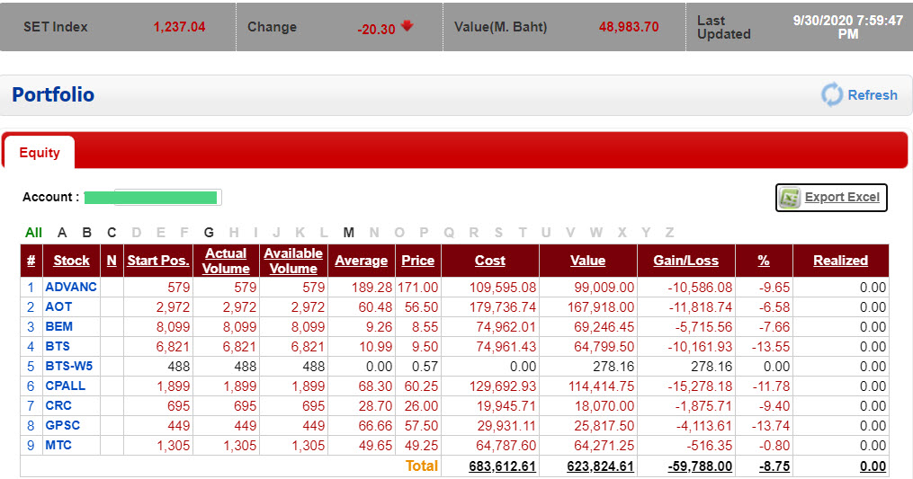Viewport: 913px width, 479px height.
Task: Click Last Updated timestamp 9/30/2020 7:59:47 PM
Action: click(847, 27)
